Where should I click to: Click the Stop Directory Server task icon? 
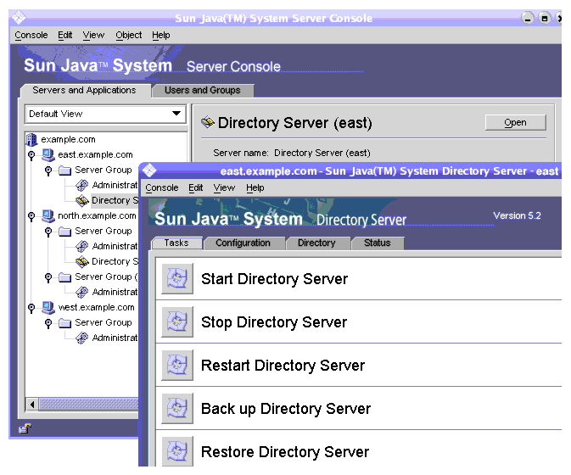(x=177, y=321)
